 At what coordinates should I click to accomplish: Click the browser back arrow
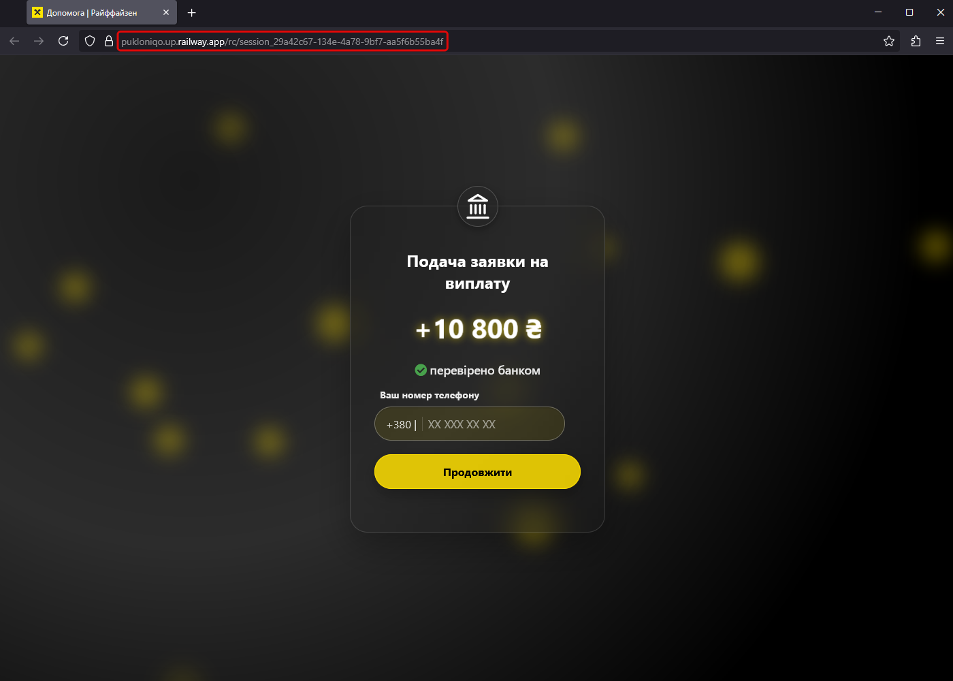pyautogui.click(x=14, y=41)
